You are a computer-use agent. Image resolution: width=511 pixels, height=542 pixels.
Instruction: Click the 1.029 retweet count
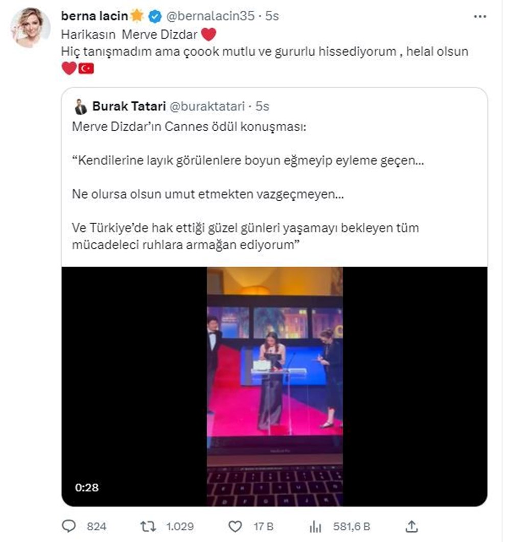[180, 527]
